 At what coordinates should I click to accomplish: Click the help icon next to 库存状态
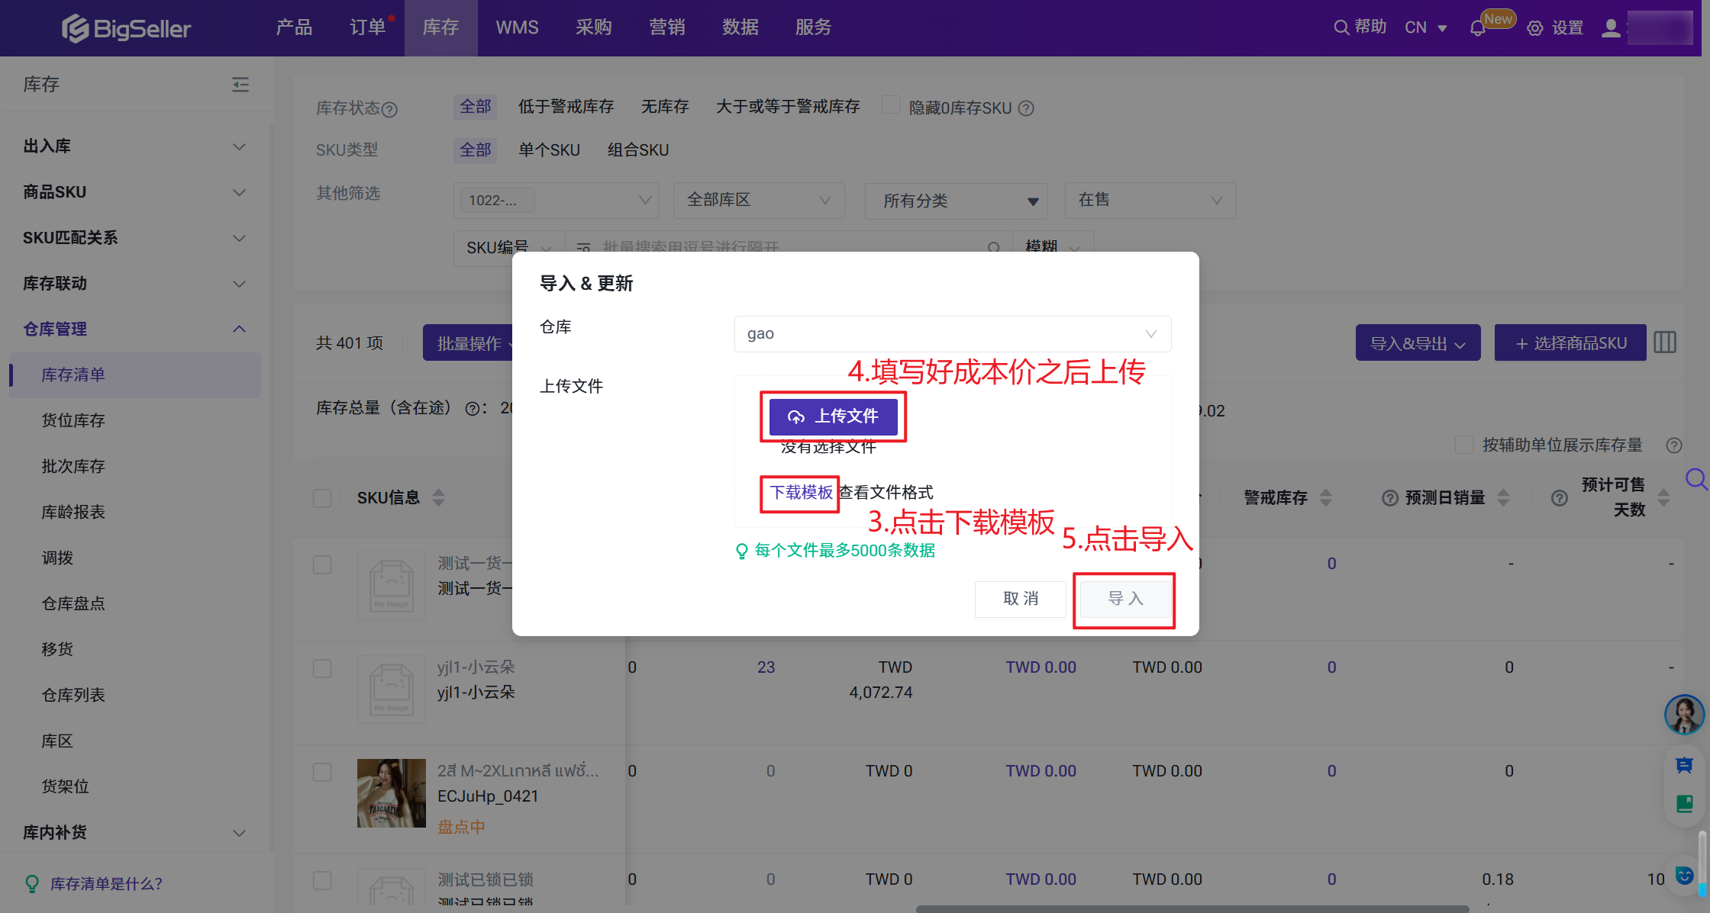pos(389,109)
